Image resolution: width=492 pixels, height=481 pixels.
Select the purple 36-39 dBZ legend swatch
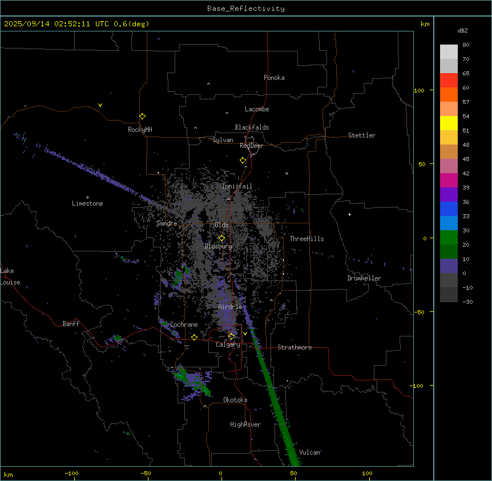[449, 194]
